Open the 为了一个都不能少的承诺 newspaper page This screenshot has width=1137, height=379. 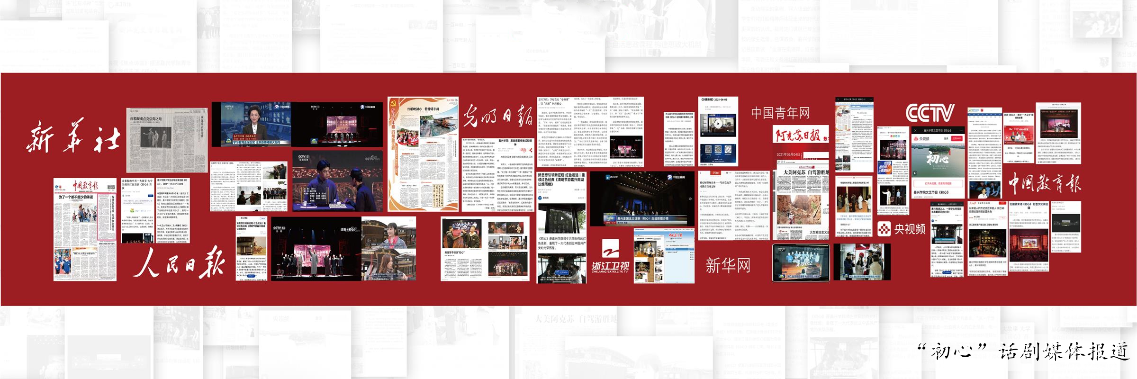point(85,230)
